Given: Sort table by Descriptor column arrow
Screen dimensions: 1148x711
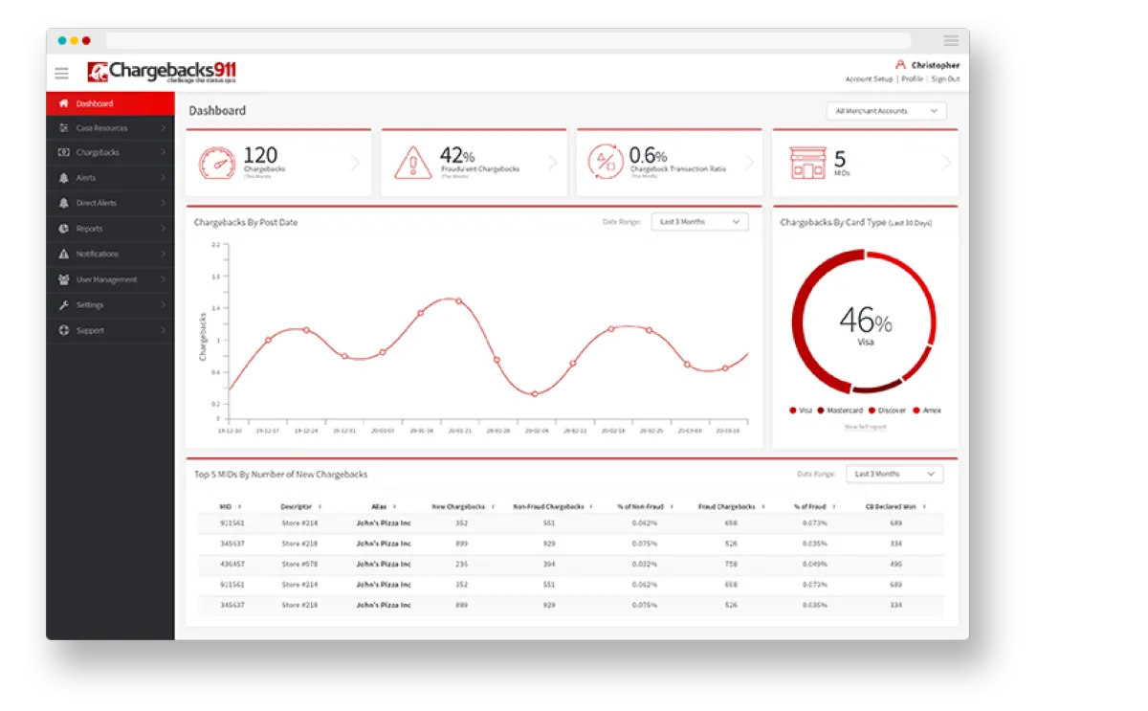Looking at the screenshot, I should point(320,506).
